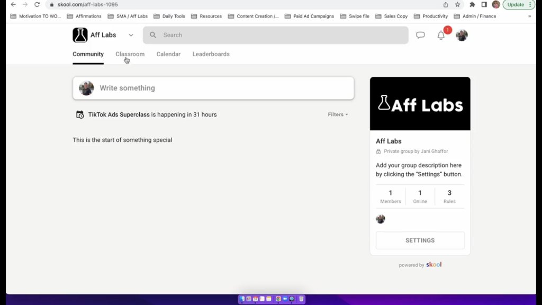The image size is (542, 305).
Task: Open the Rules count
Action: click(x=449, y=196)
